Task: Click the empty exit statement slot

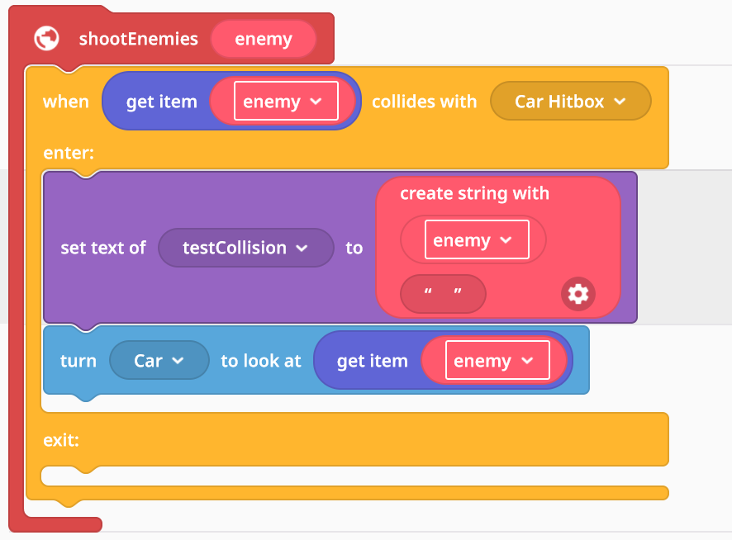Action: click(354, 476)
